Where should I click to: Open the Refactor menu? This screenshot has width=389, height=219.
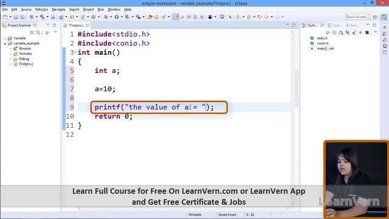(x=41, y=10)
